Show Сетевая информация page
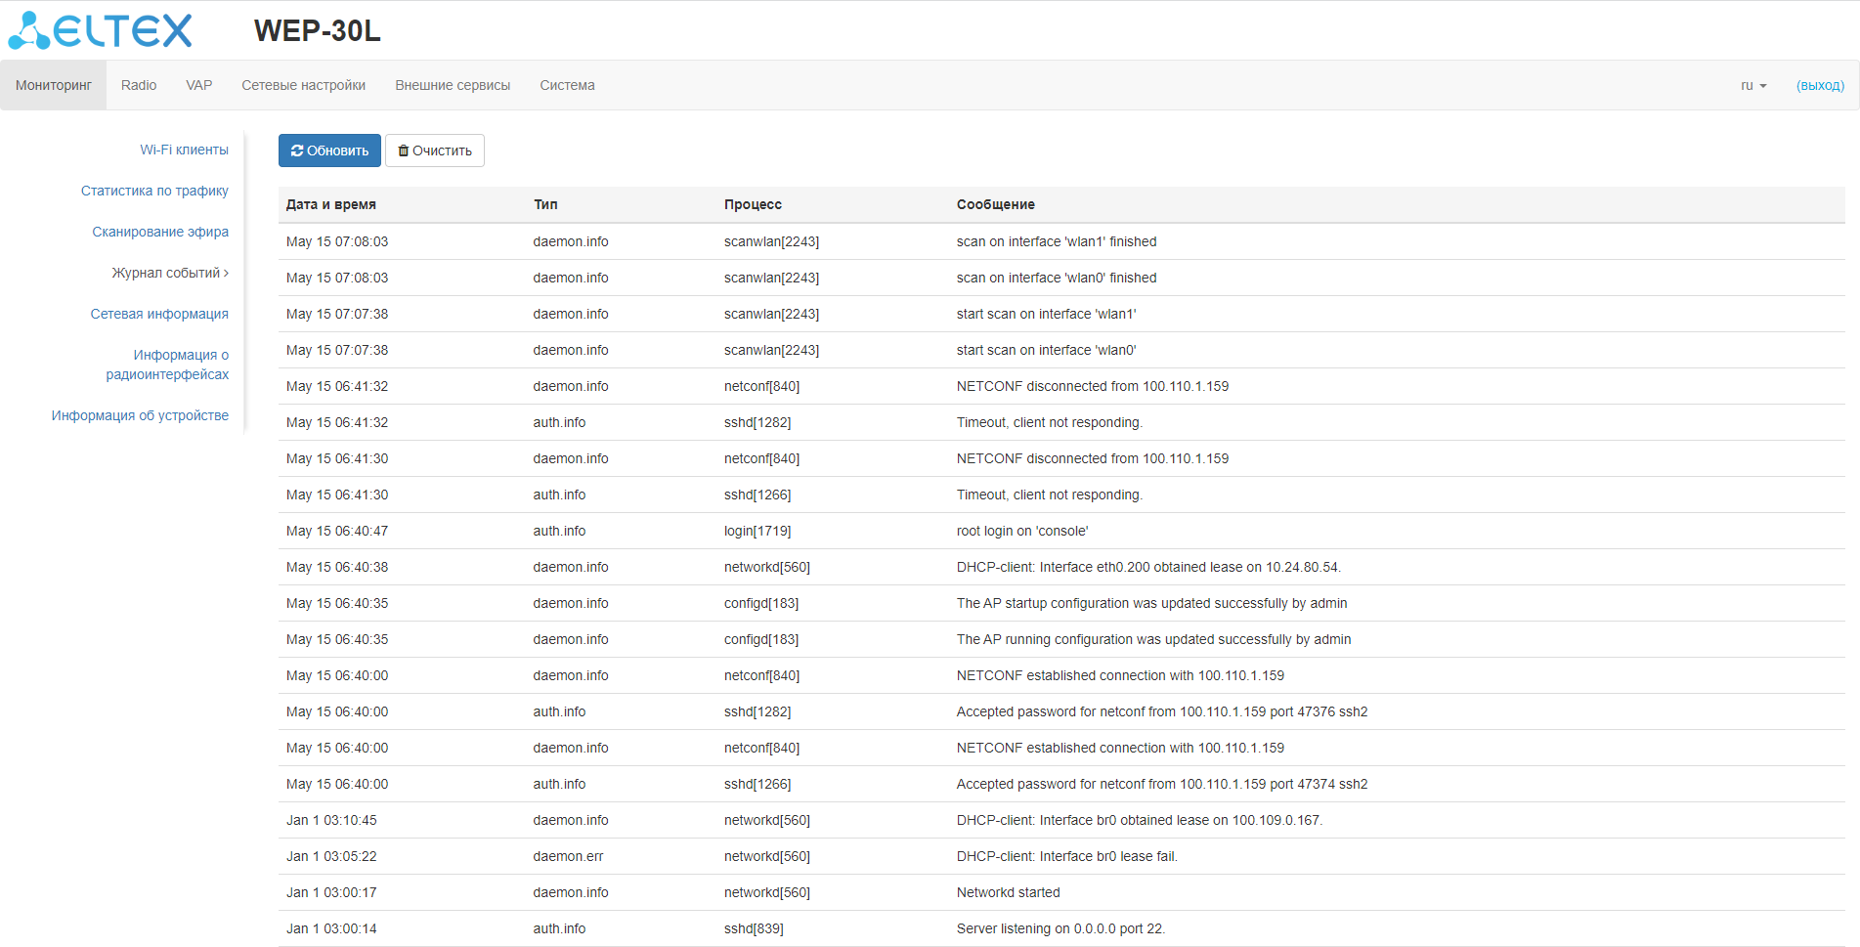 [x=159, y=314]
